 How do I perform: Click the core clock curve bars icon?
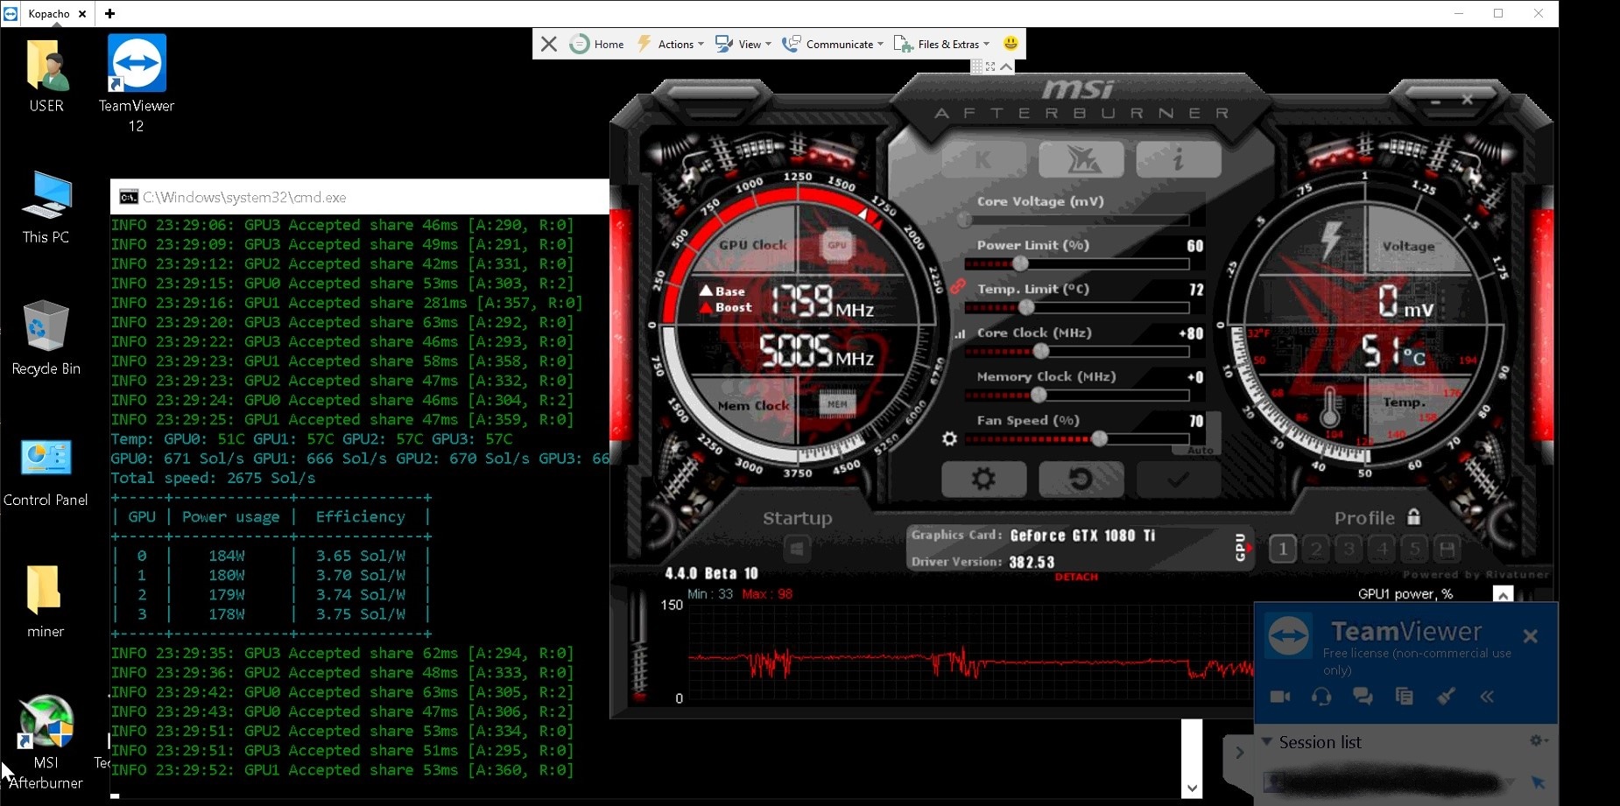tap(961, 333)
